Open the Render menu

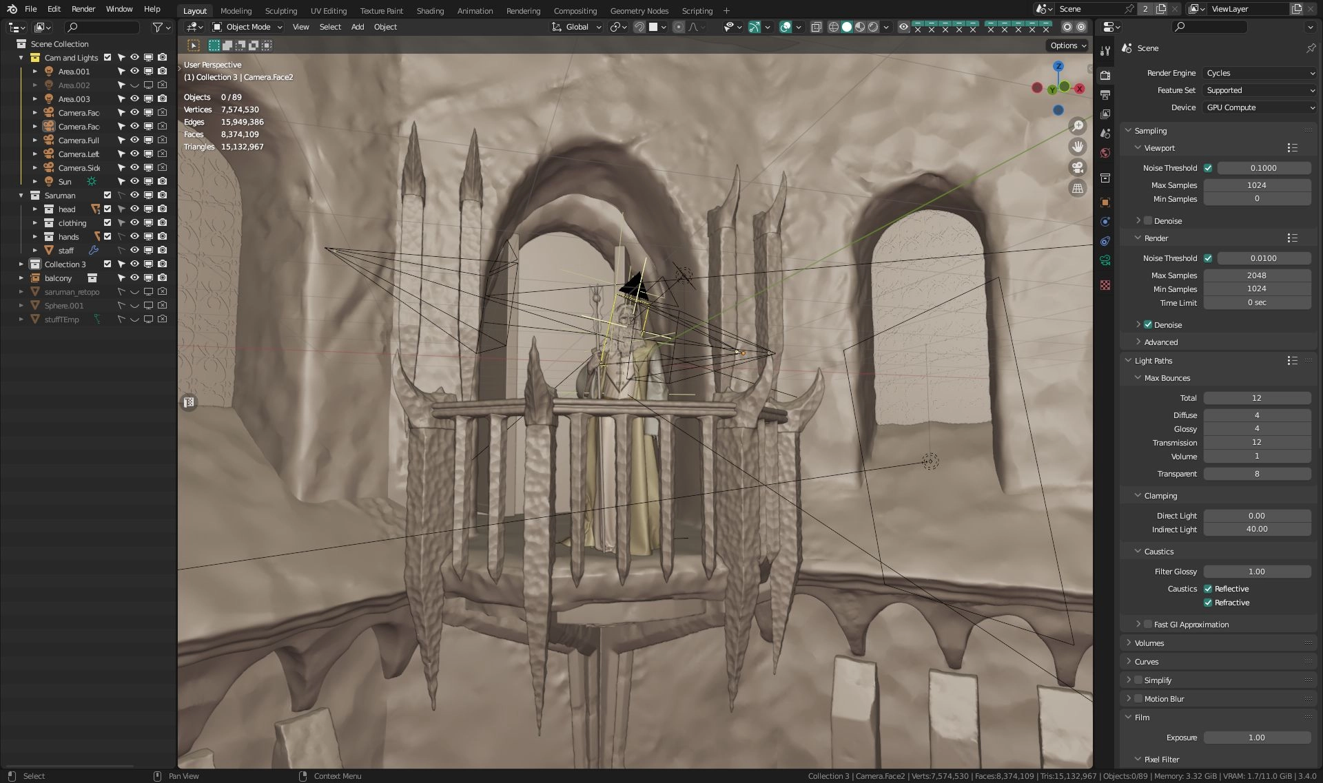click(x=83, y=9)
